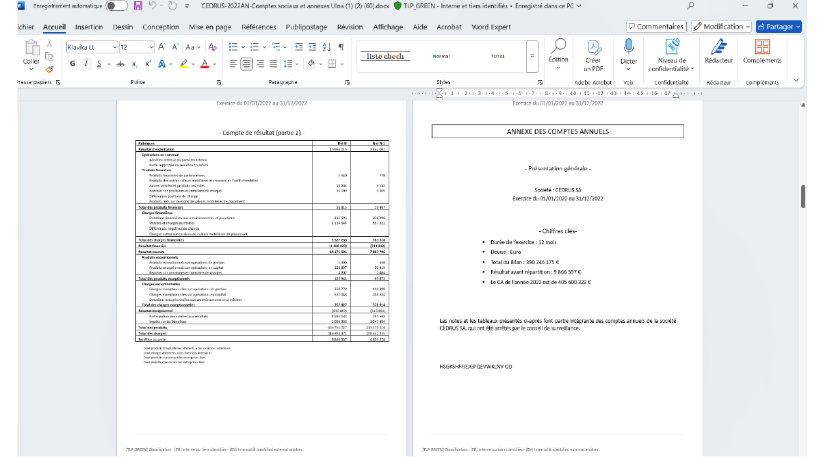Toggle center paragraph alignment
This screenshot has height=457, width=821.
(x=247, y=64)
